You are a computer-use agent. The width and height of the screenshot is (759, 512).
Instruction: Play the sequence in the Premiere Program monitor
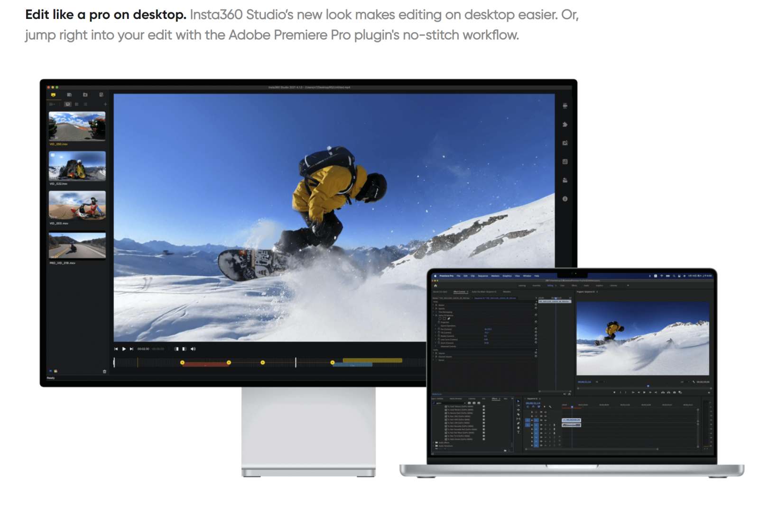(644, 392)
